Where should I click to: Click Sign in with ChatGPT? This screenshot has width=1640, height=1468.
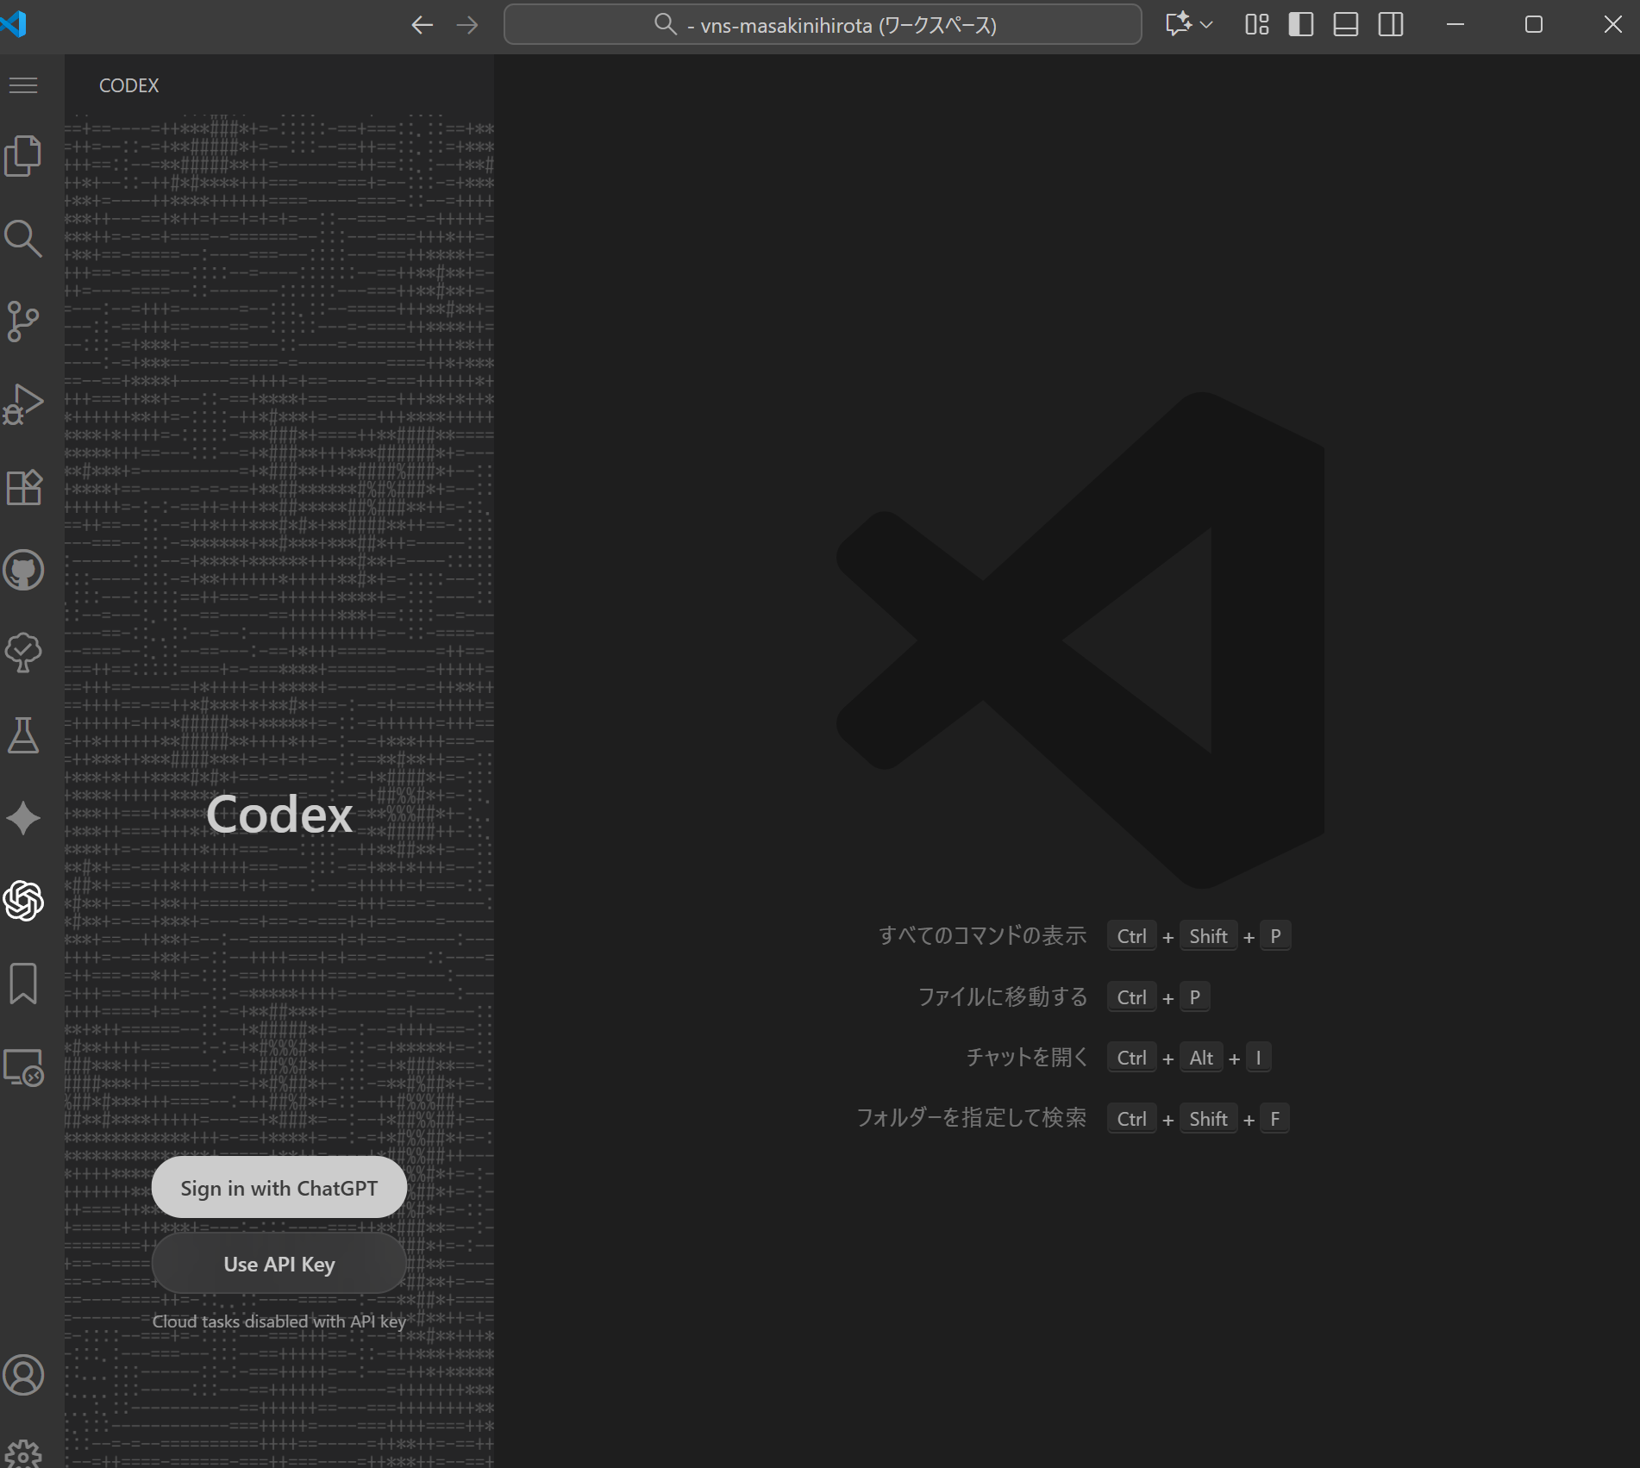coord(279,1187)
